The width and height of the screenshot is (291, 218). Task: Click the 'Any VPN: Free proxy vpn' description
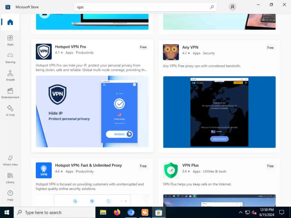tap(202, 66)
